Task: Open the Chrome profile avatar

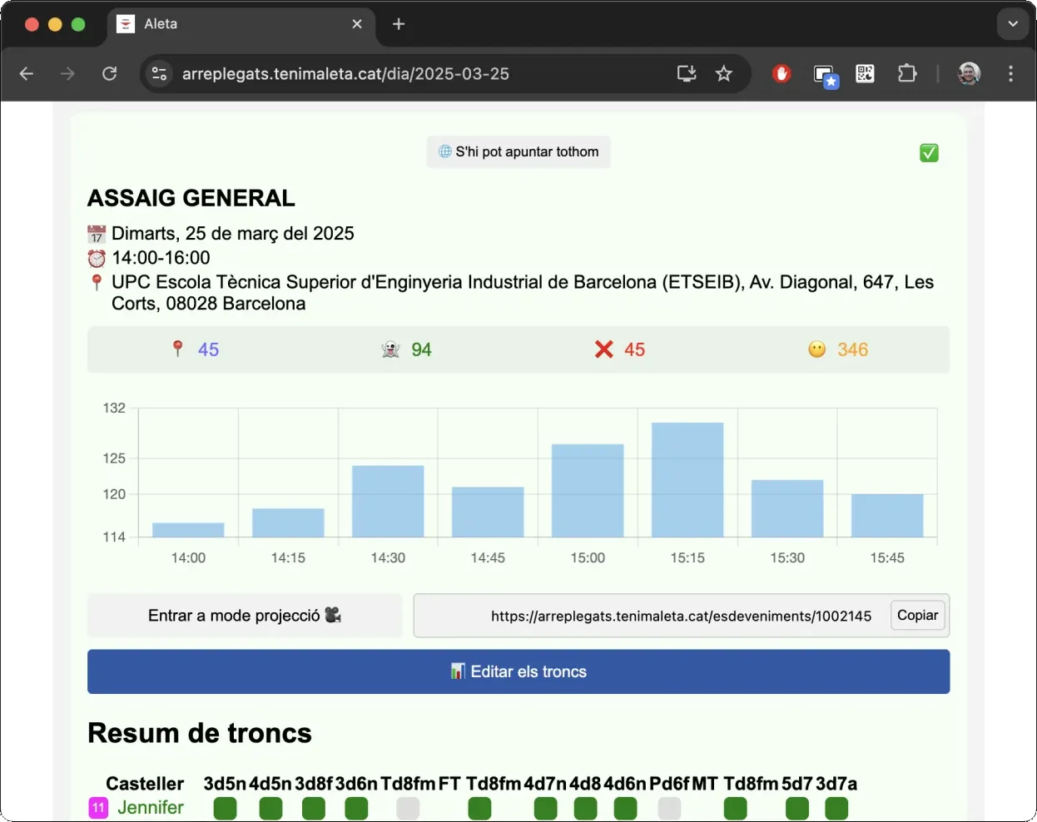Action: pyautogui.click(x=969, y=74)
